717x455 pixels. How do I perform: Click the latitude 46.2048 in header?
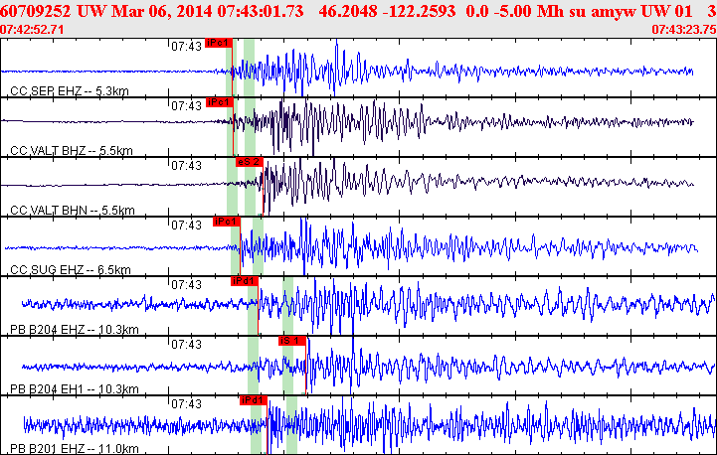coord(347,11)
